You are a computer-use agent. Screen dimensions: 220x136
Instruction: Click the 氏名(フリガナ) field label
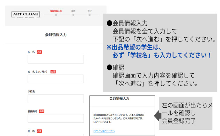(x=38, y=72)
